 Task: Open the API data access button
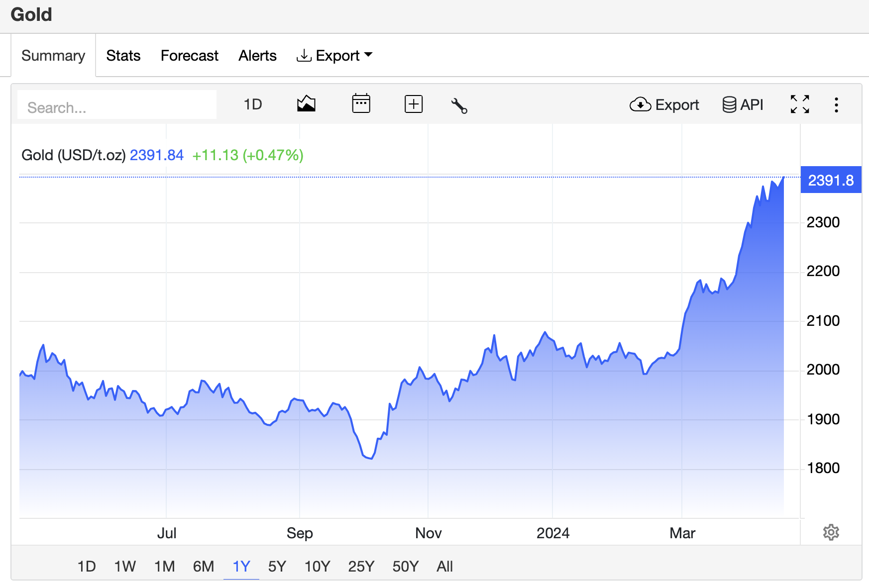[x=743, y=104]
